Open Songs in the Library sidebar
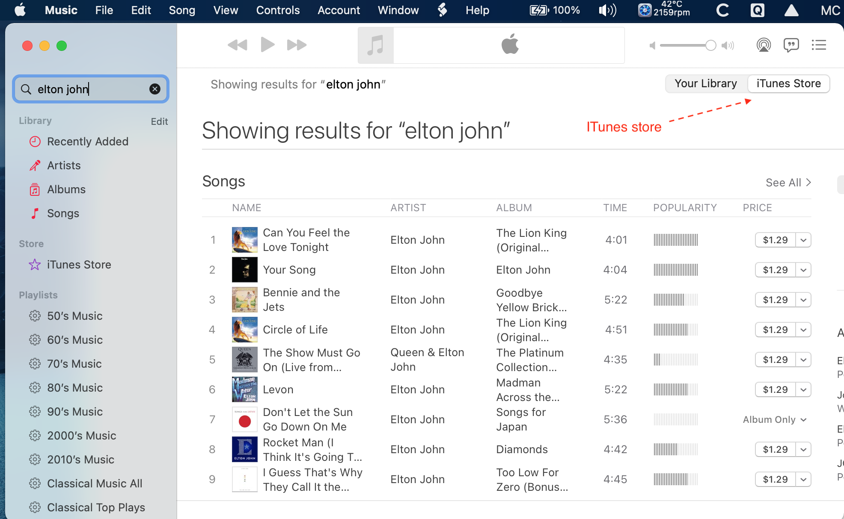This screenshot has height=519, width=844. pyautogui.click(x=63, y=213)
